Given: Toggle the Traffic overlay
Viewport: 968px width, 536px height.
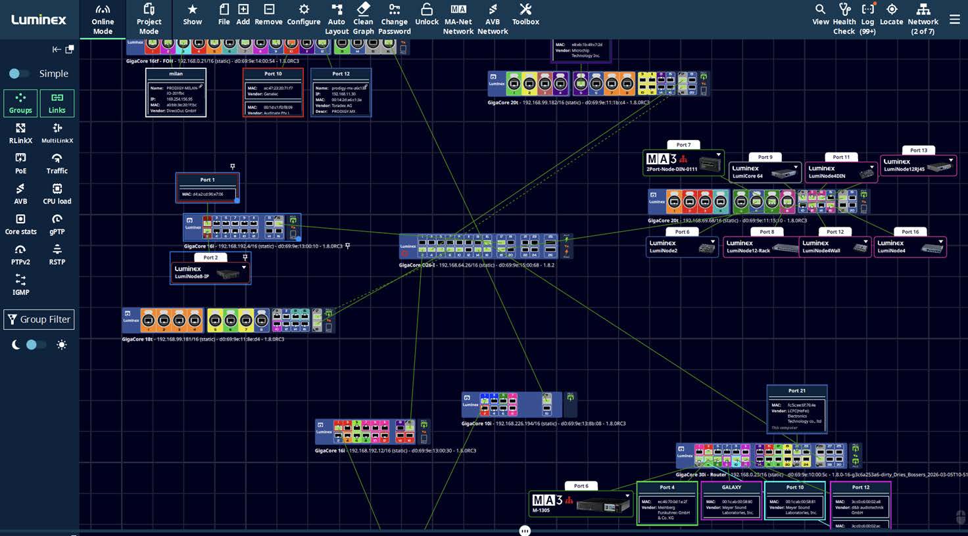Looking at the screenshot, I should tap(57, 164).
